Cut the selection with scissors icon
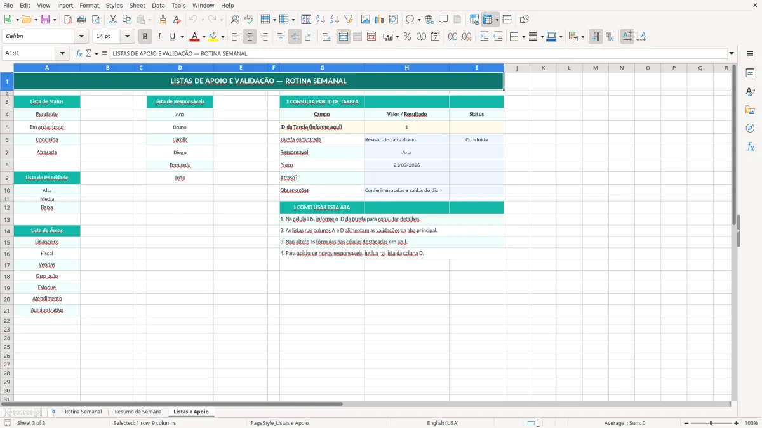Image resolution: width=762 pixels, height=428 pixels. 113,20
